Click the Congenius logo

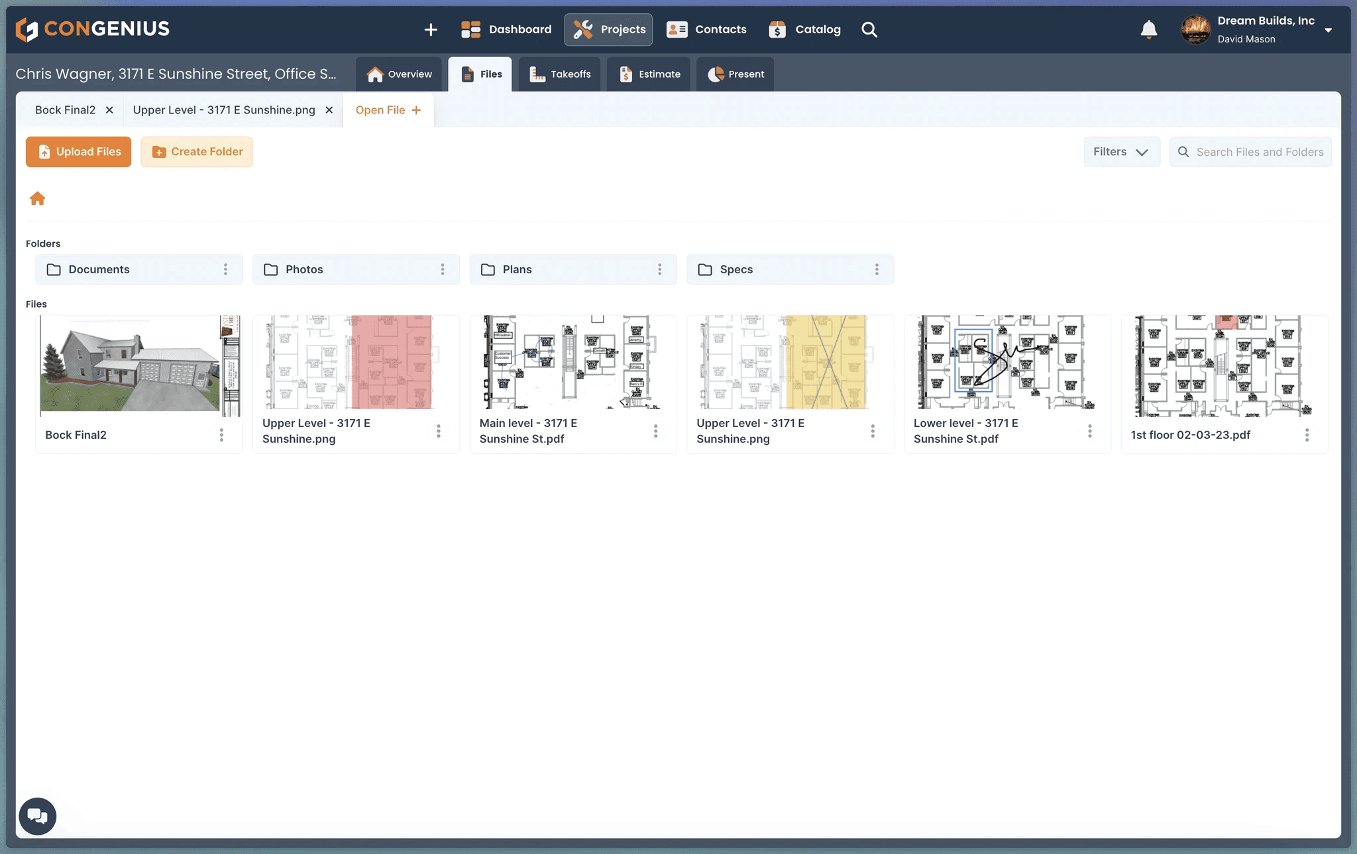coord(93,29)
